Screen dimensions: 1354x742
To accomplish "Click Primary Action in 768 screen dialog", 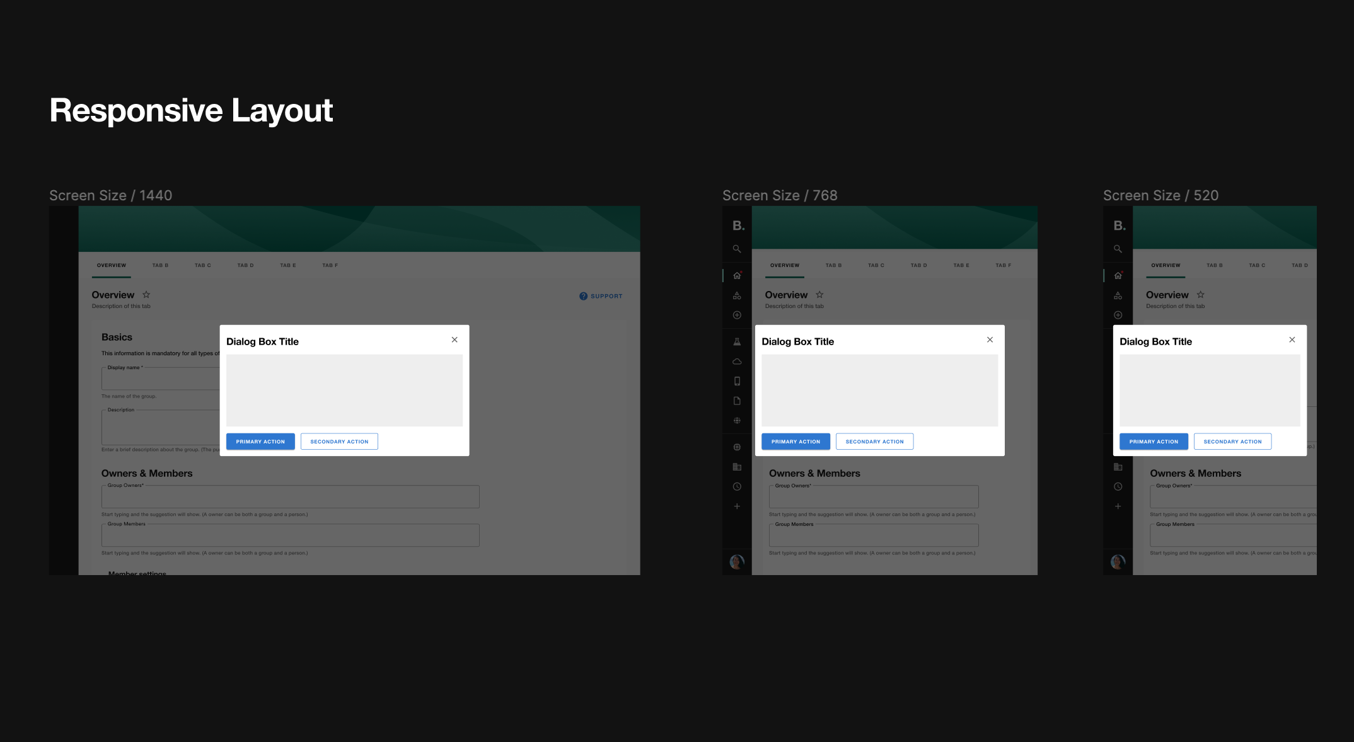I will 796,442.
